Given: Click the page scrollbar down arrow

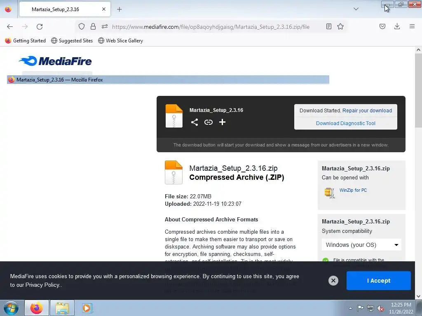Looking at the screenshot, I should [x=418, y=296].
